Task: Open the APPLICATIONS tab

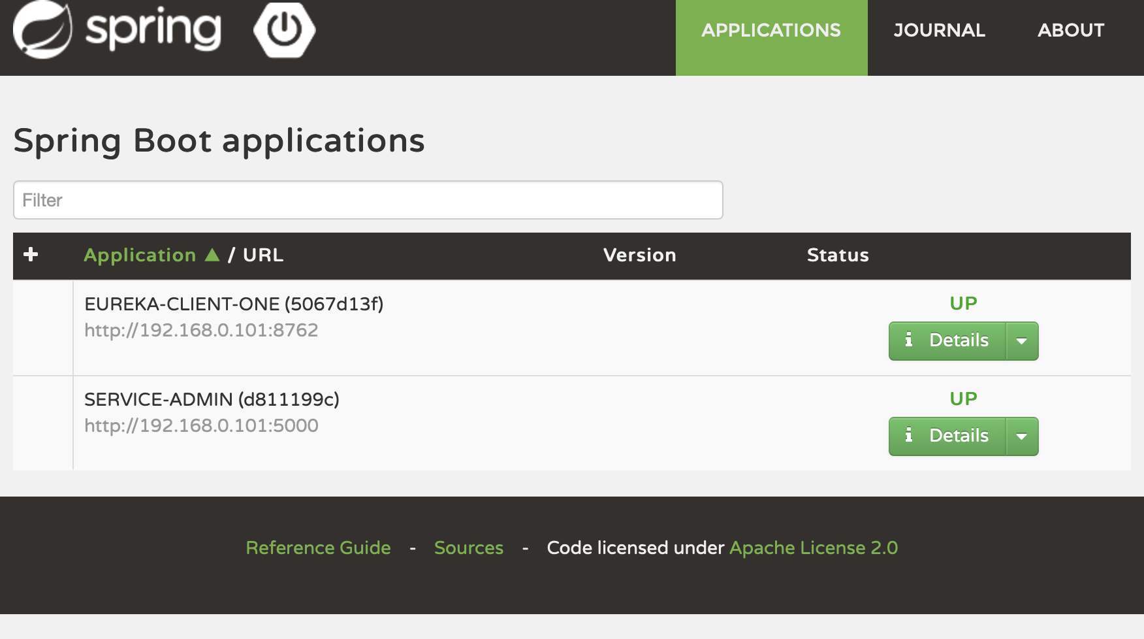Action: [771, 38]
